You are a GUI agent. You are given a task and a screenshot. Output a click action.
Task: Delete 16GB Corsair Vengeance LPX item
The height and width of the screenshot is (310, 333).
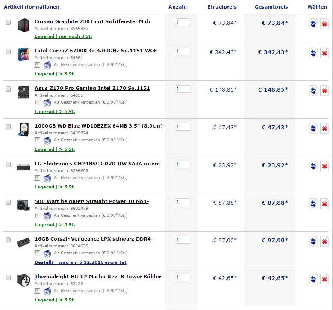pos(324,241)
